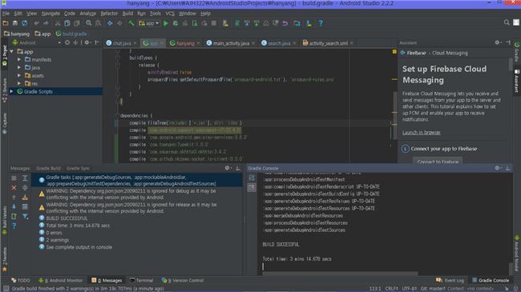This screenshot has height=292, width=521.
Task: Switch to chat.java editor tab
Action: [121, 43]
